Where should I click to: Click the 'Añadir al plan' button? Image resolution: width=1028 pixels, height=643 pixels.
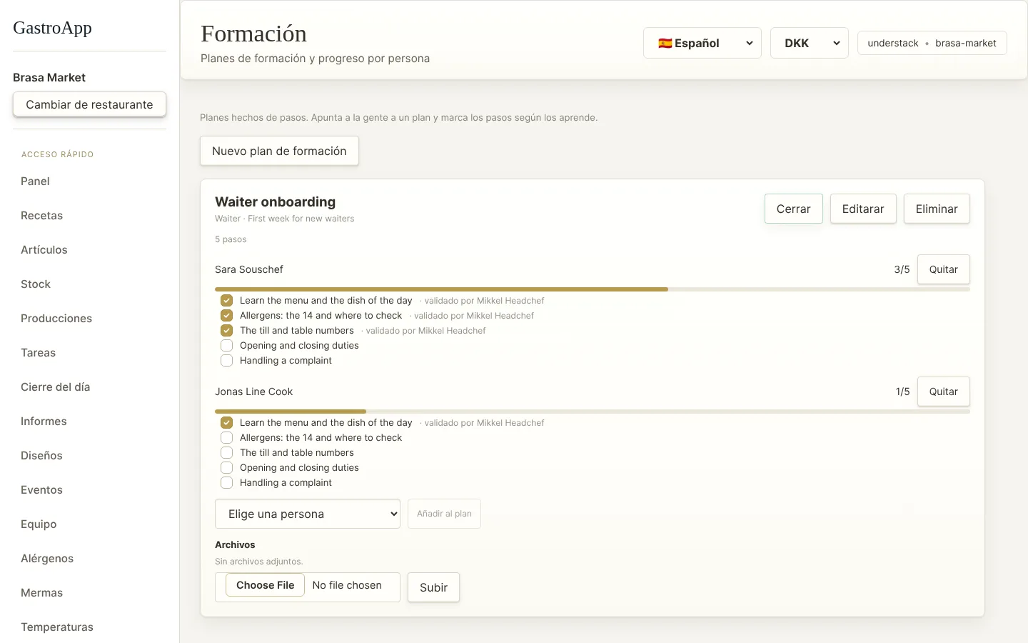[444, 514]
